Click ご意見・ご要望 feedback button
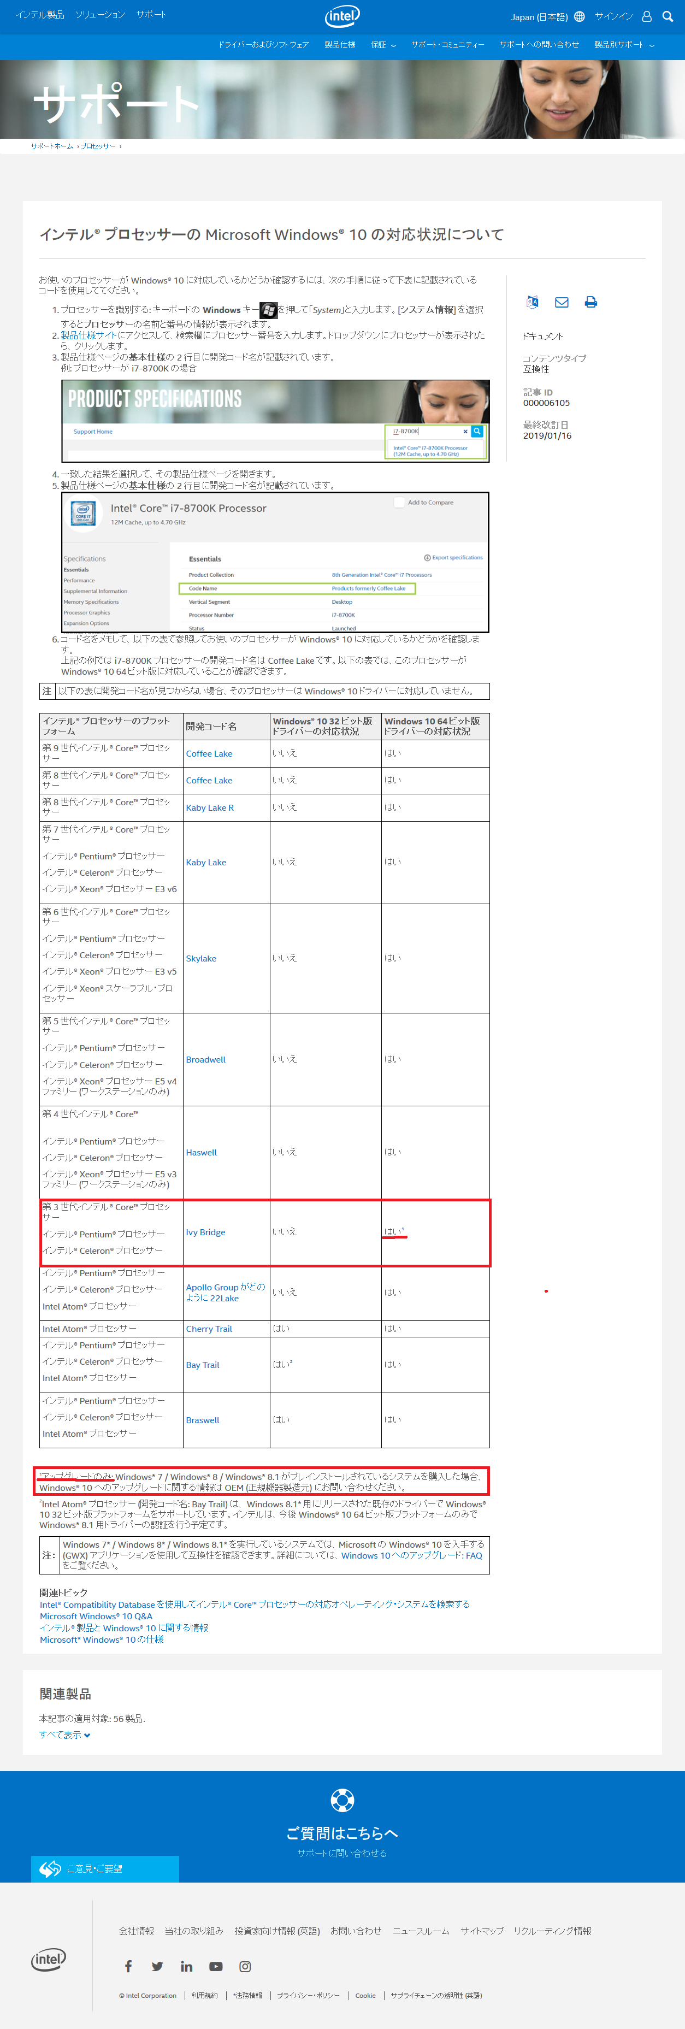Image resolution: width=685 pixels, height=2029 pixels. (x=105, y=1868)
